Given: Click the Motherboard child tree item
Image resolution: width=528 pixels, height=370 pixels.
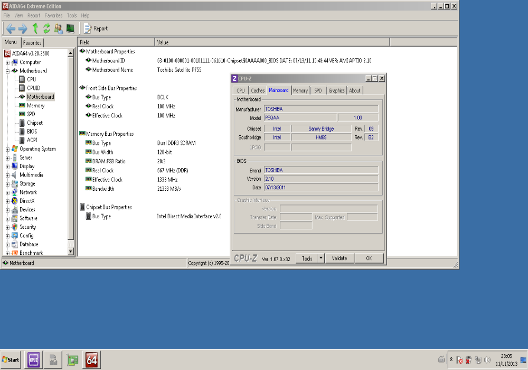Looking at the screenshot, I should pyautogui.click(x=41, y=97).
